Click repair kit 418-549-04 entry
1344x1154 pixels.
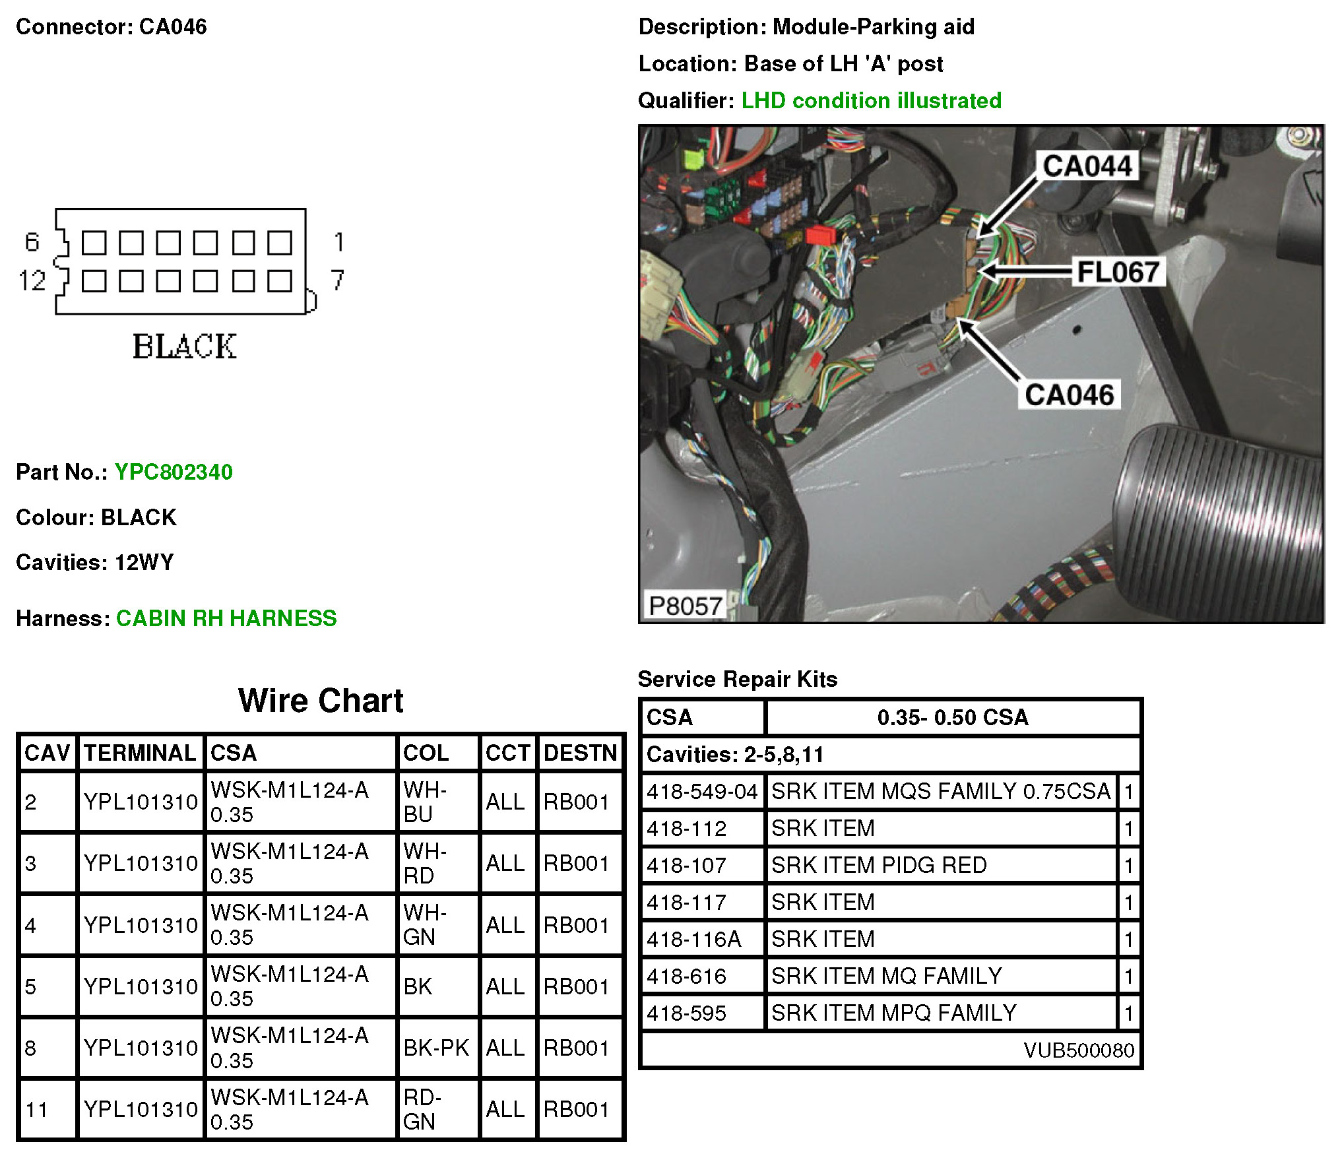(x=702, y=791)
